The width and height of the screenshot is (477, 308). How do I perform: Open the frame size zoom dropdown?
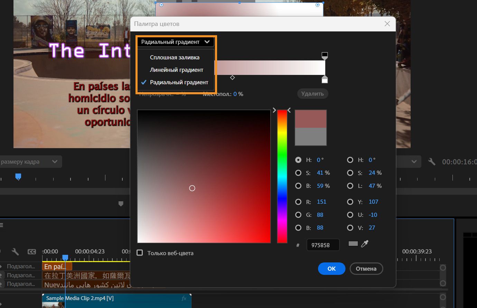click(x=30, y=162)
